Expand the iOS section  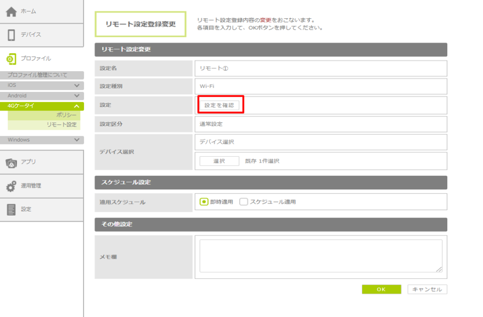point(77,85)
